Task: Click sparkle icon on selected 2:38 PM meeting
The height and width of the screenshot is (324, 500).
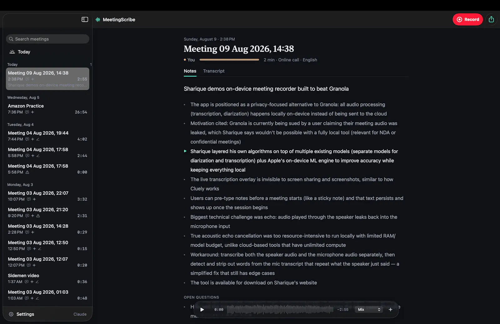Action: click(32, 79)
